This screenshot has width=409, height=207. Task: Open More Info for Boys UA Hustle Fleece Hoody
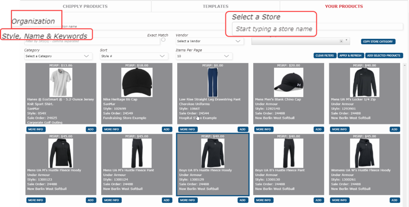pos(188,200)
